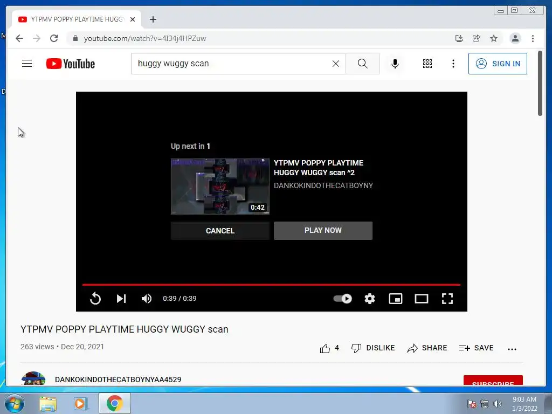Click the address bar URL
This screenshot has width=552, height=414.
[144, 38]
